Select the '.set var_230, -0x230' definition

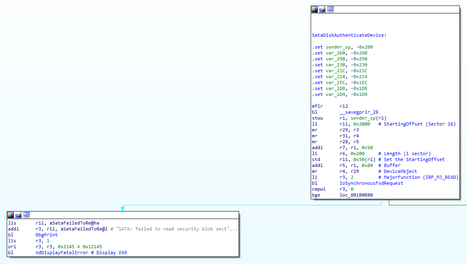340,65
